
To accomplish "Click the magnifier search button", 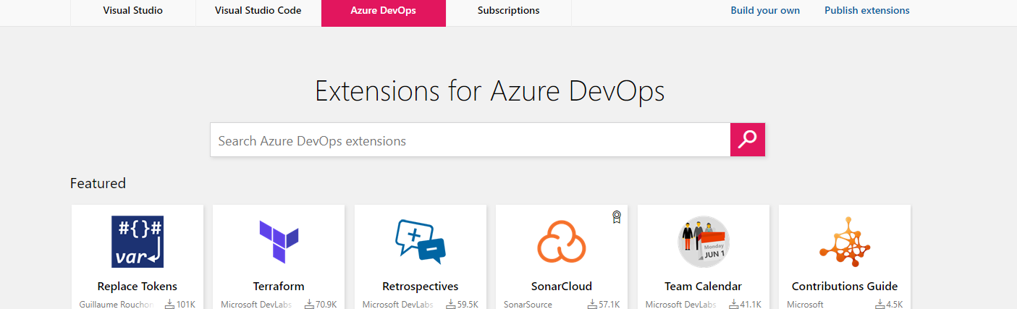I will pos(748,140).
